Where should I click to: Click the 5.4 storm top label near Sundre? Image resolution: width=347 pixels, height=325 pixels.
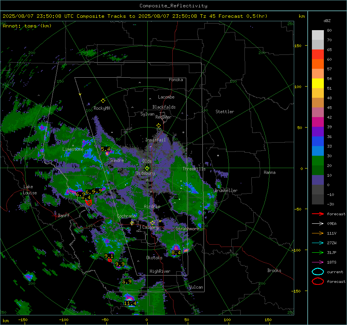click(106, 149)
